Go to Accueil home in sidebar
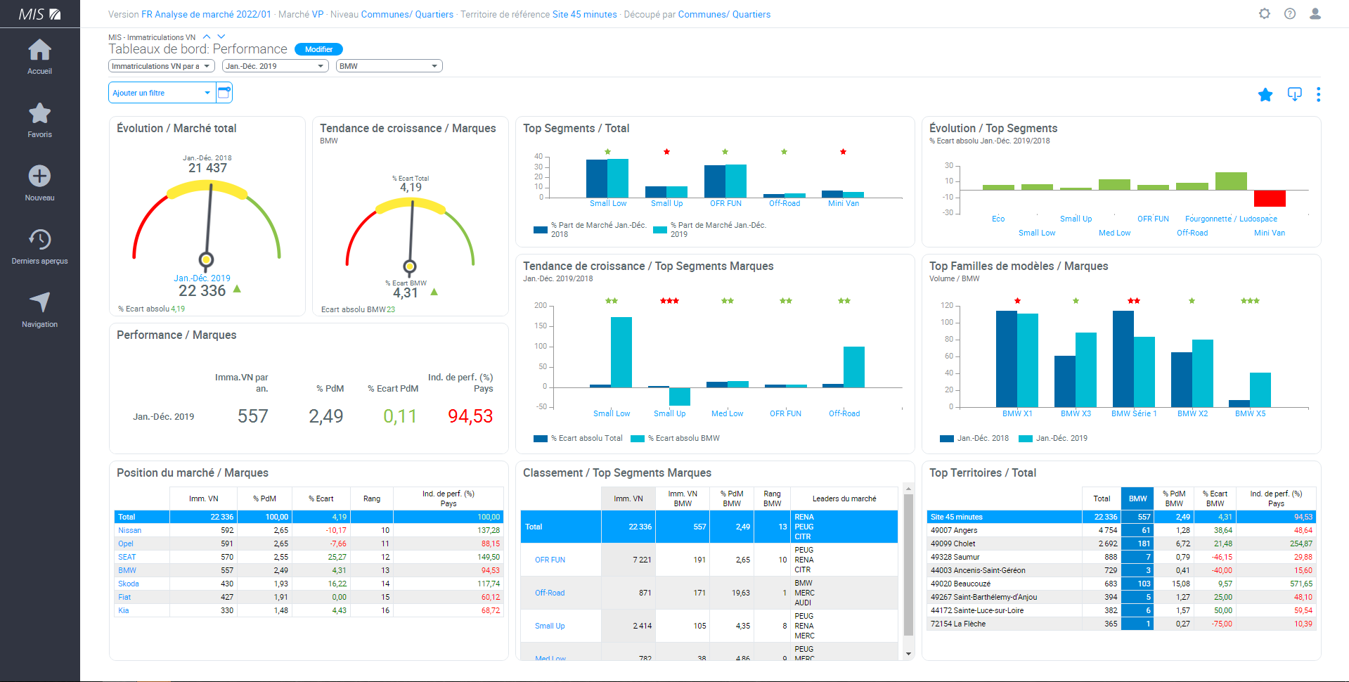This screenshot has width=1349, height=682. coord(39,56)
